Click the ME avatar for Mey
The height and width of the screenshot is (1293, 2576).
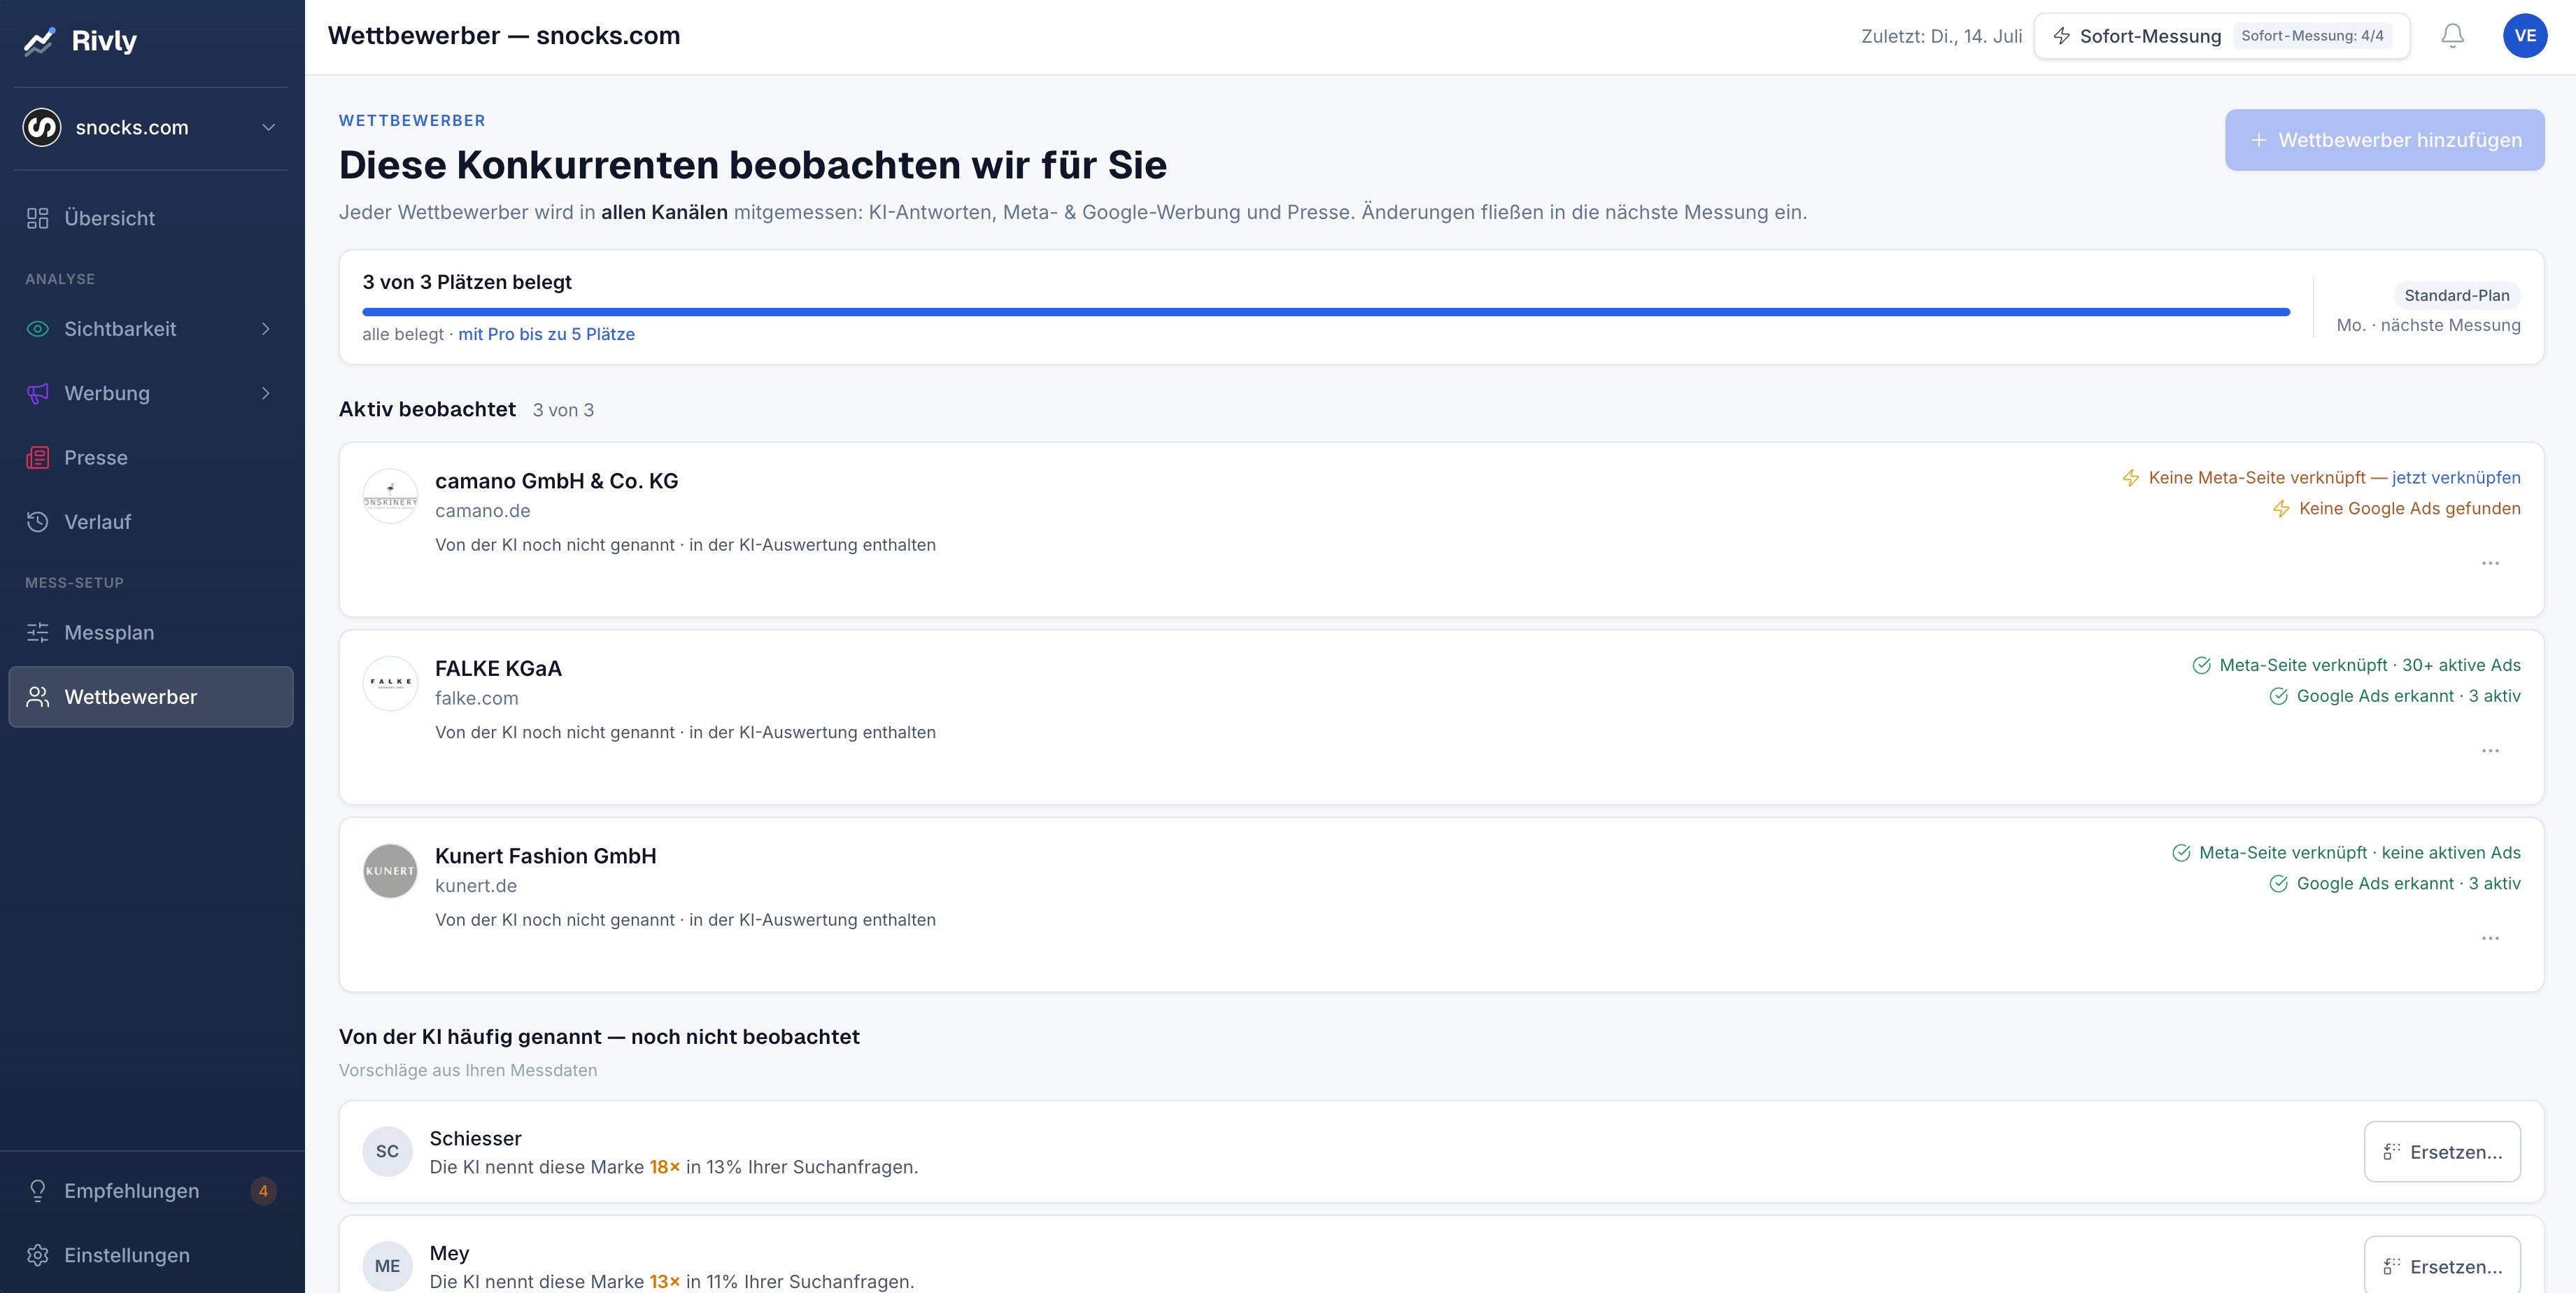coord(387,1266)
